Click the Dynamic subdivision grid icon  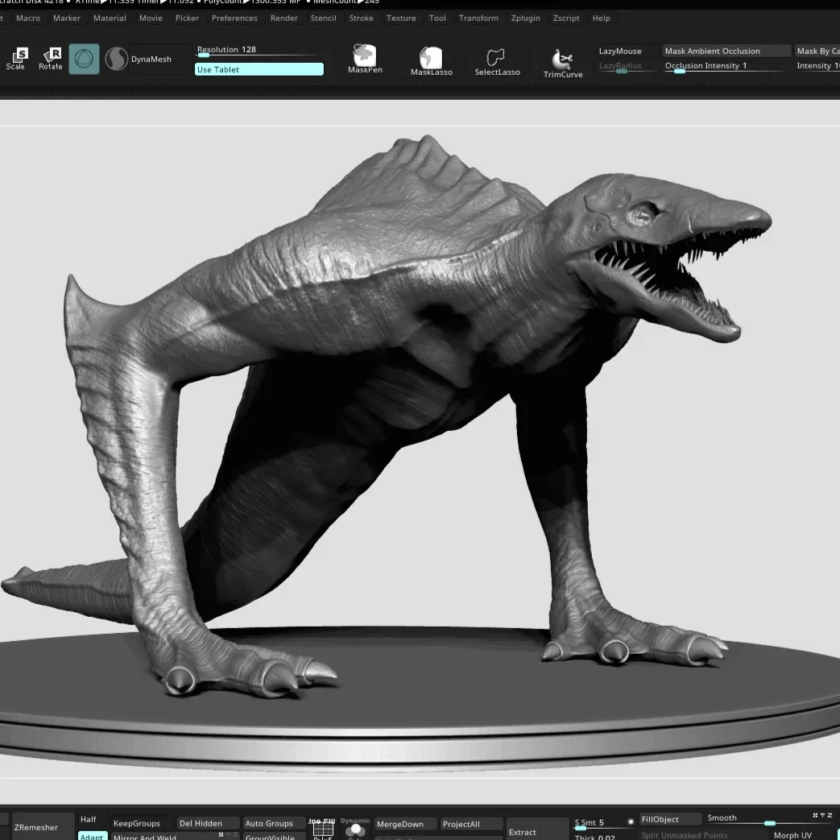click(x=322, y=829)
